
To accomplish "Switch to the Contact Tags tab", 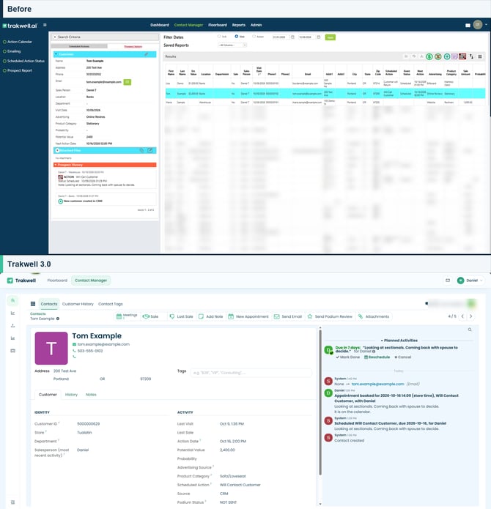I will [x=111, y=304].
